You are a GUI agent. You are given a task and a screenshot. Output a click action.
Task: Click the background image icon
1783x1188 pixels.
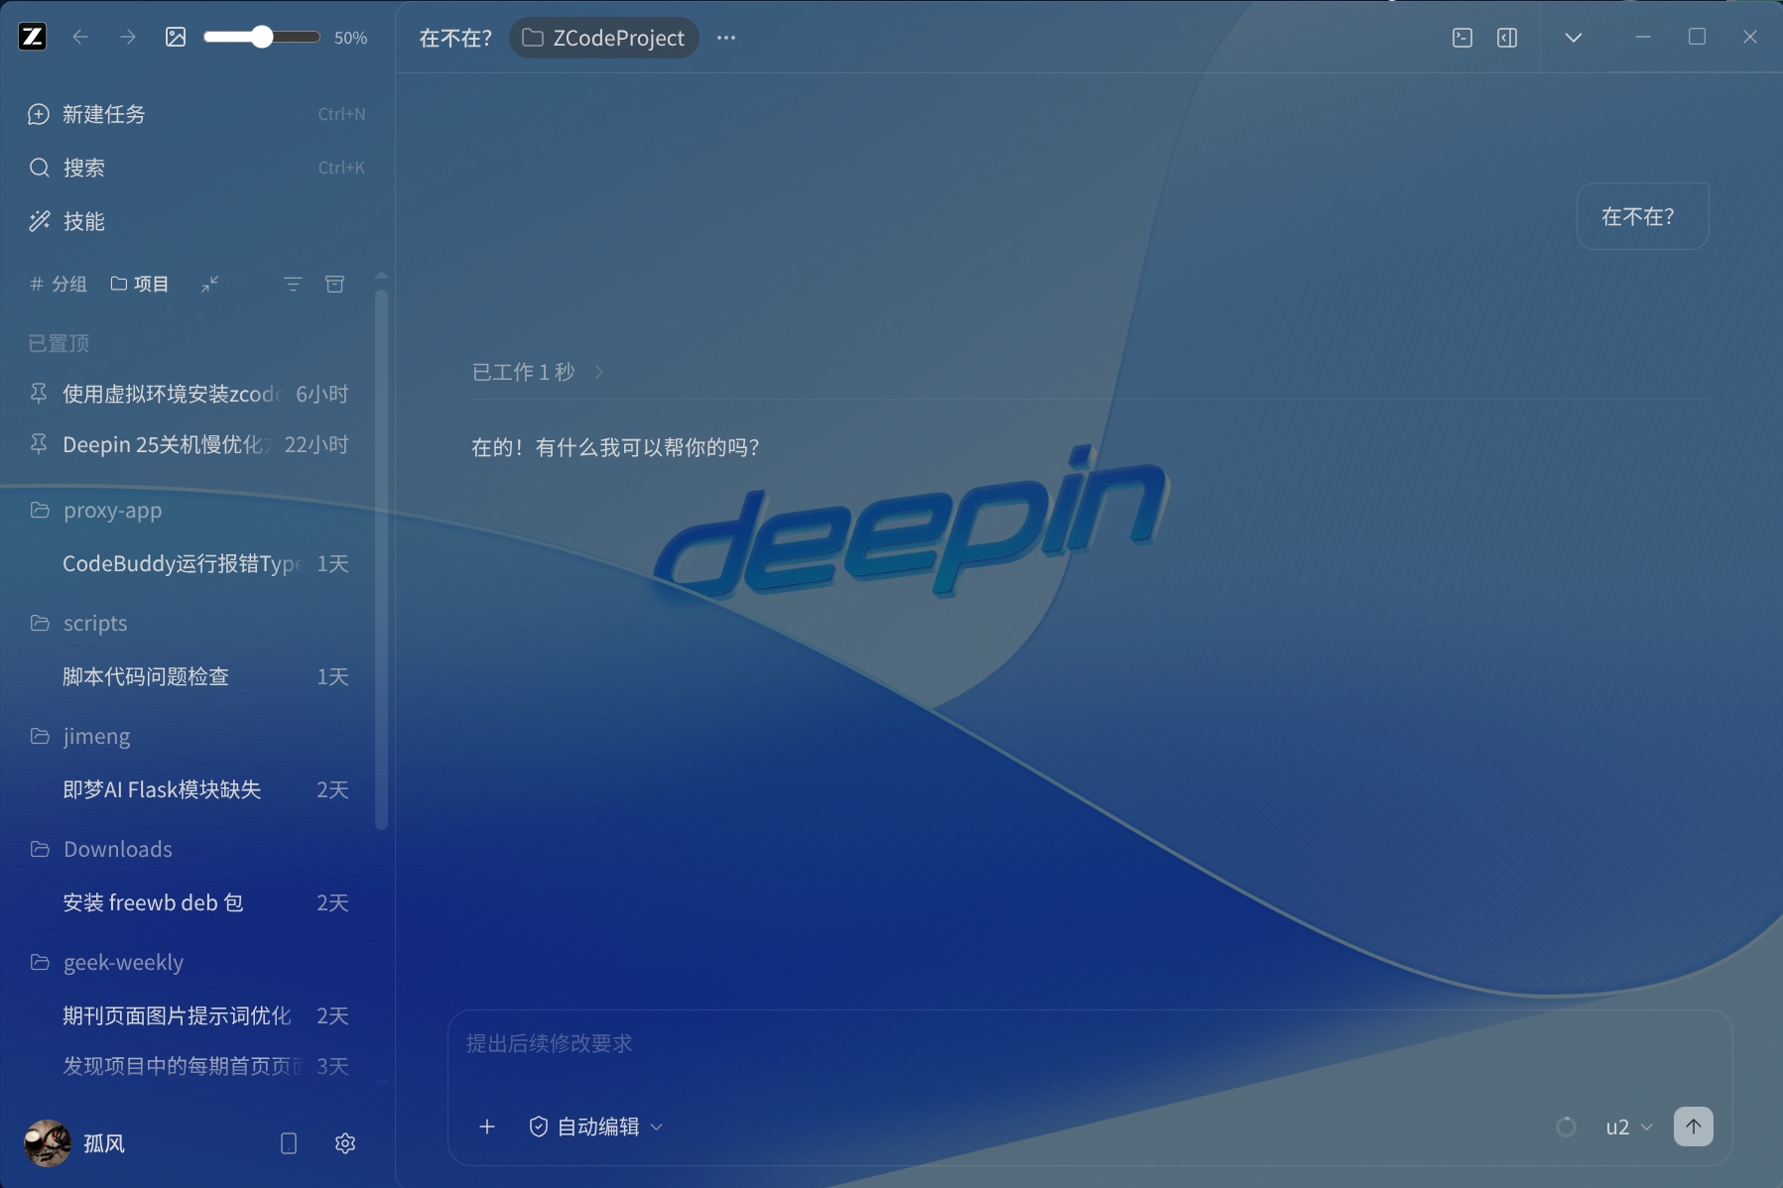pos(176,37)
